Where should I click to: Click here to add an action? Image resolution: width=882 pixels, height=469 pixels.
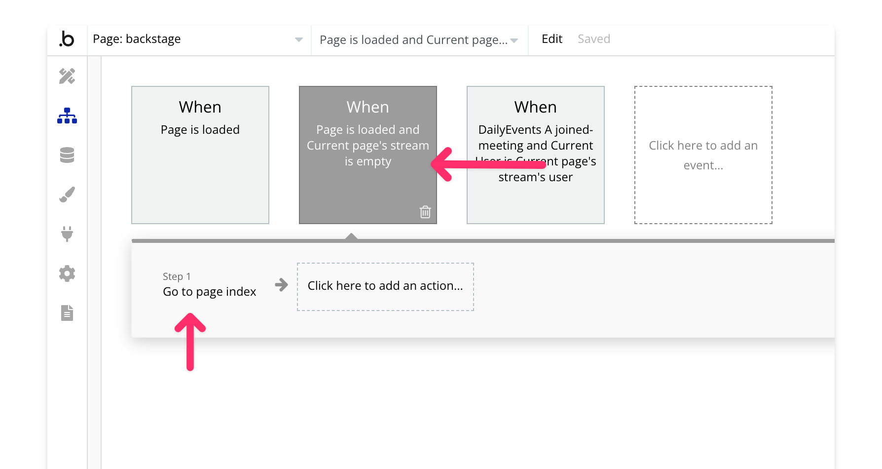click(x=385, y=286)
